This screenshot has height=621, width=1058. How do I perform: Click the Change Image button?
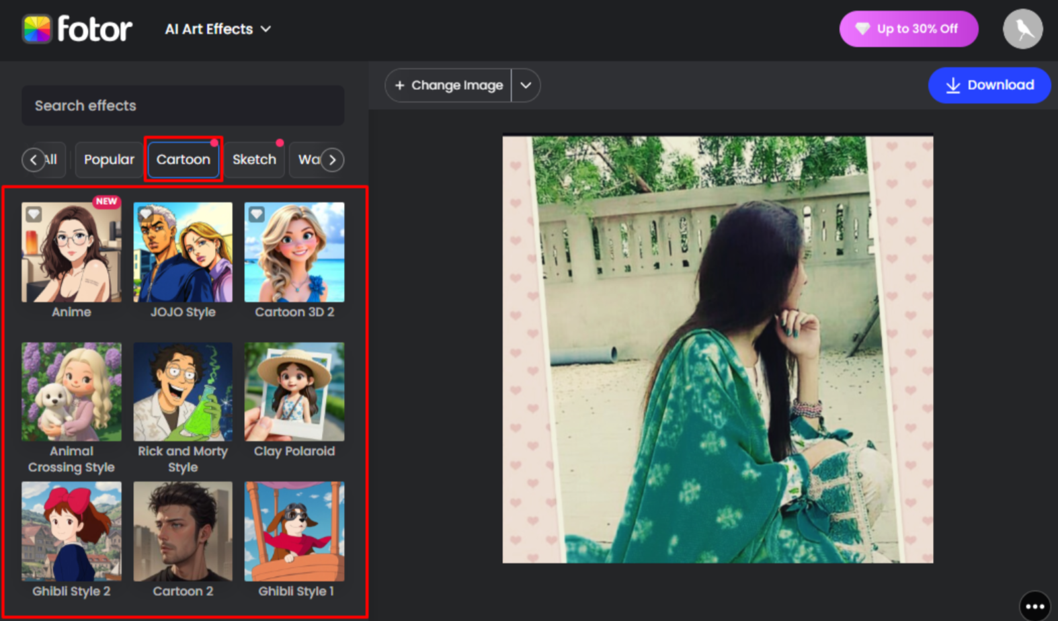coord(448,85)
